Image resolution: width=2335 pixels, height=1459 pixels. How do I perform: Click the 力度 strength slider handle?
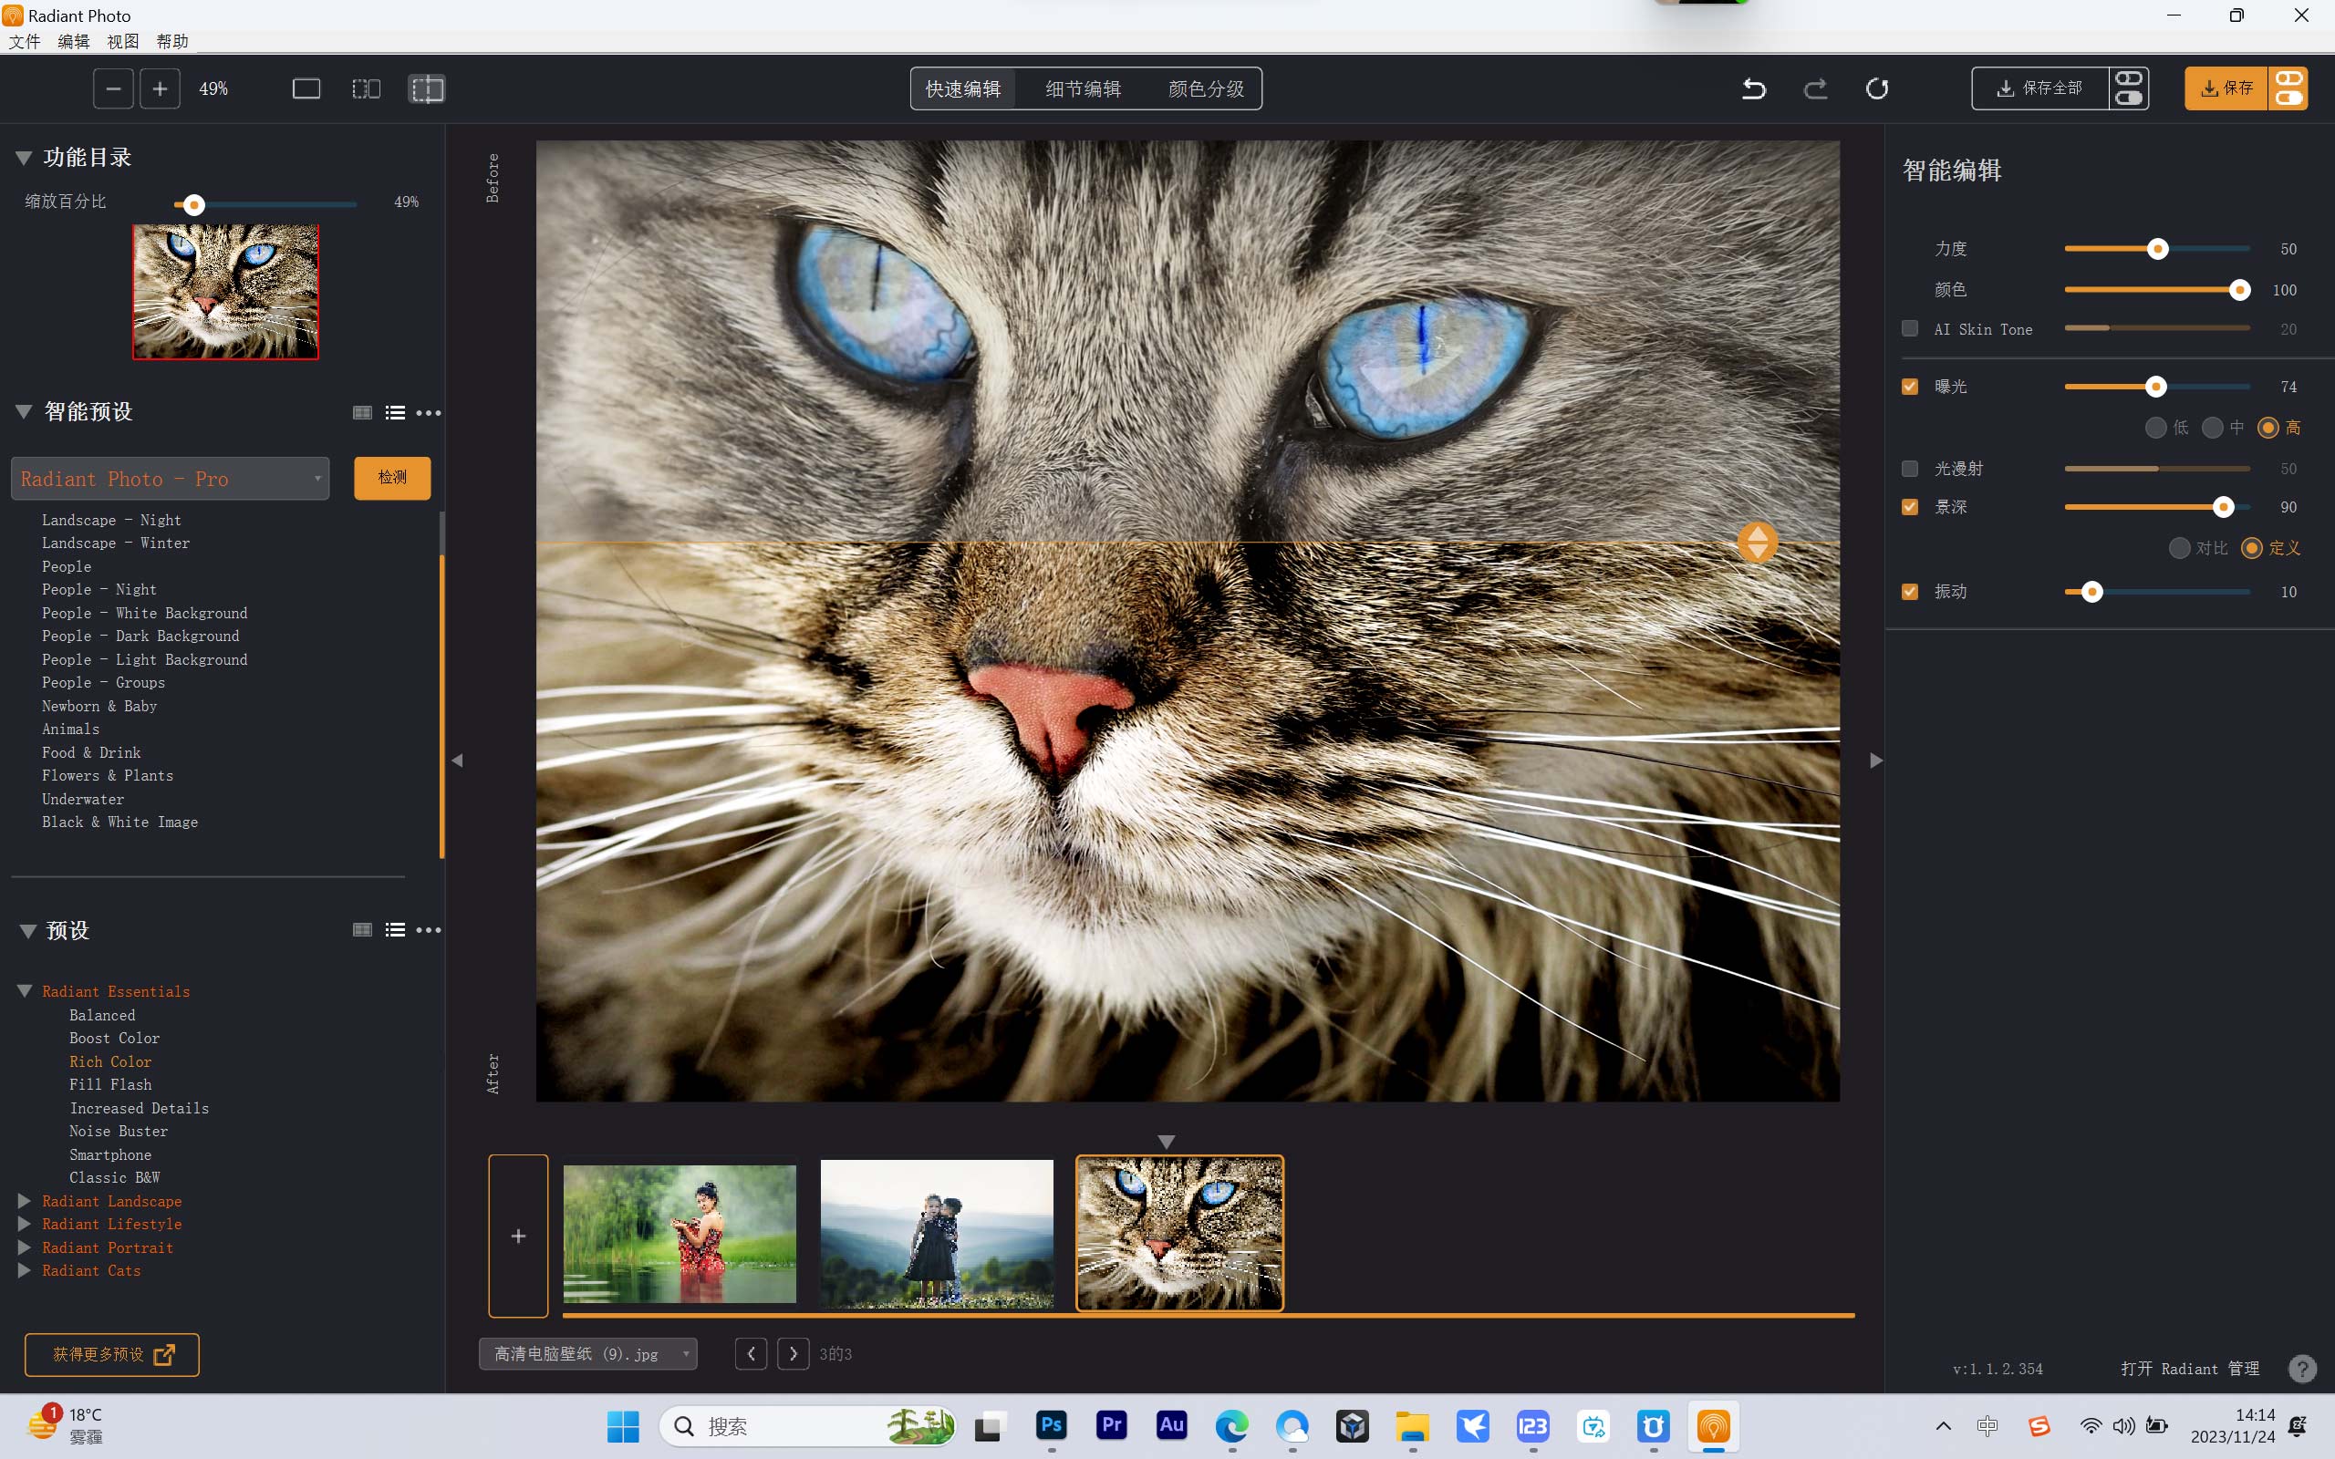(x=2158, y=249)
